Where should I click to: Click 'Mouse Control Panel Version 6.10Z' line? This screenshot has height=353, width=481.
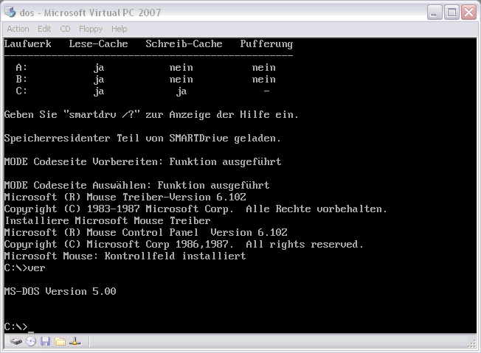tap(146, 232)
